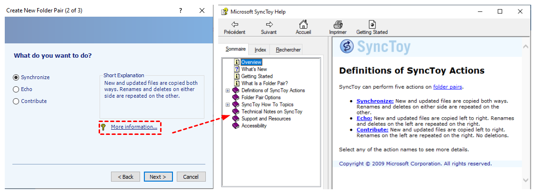Select What Is a Folder Pair? topic
The height and width of the screenshot is (194, 536).
(x=265, y=83)
